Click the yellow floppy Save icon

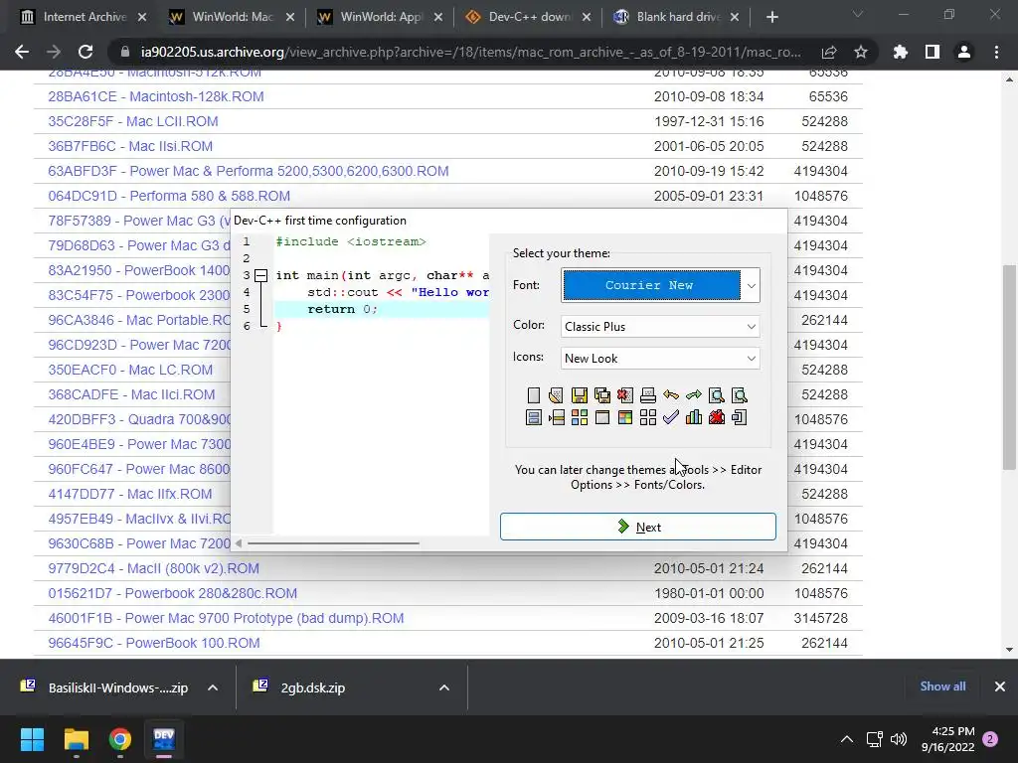tap(580, 395)
